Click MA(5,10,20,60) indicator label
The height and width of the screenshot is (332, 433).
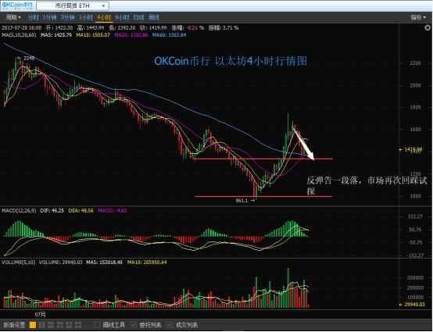click(19, 35)
